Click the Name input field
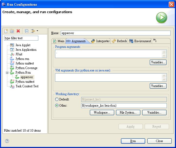Screen dimensions: 176x148 coord(116,33)
